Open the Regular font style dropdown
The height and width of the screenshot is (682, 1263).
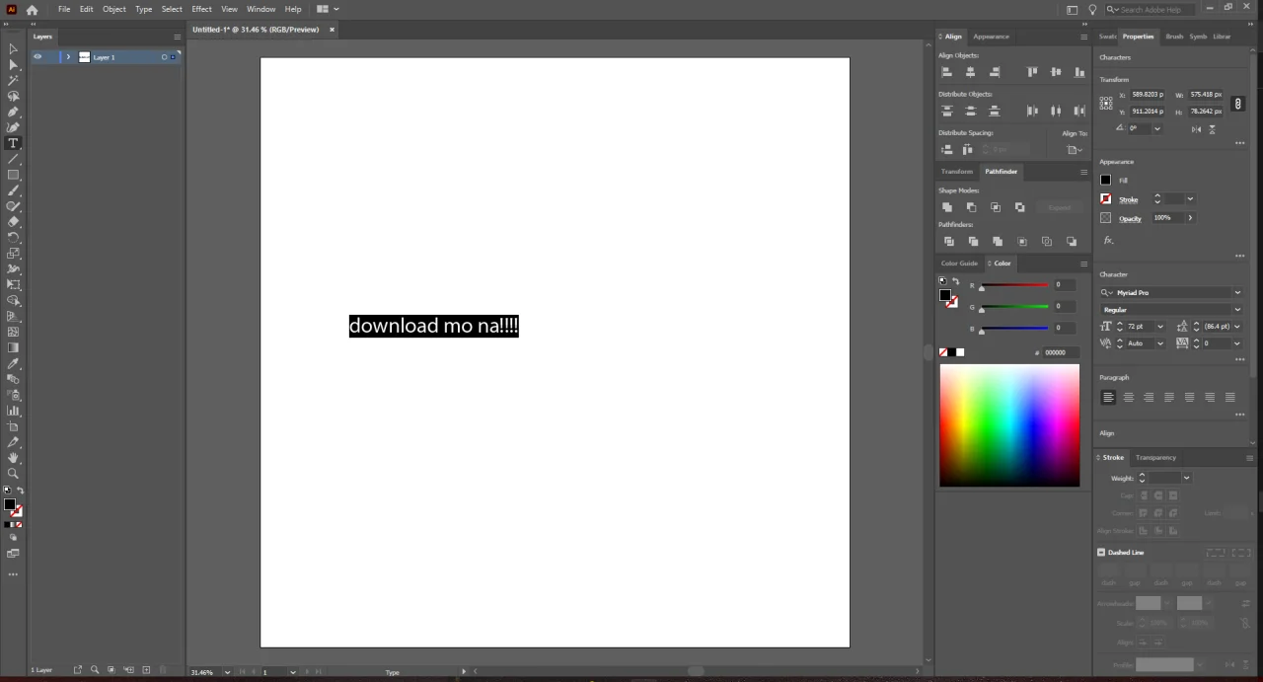pos(1237,310)
